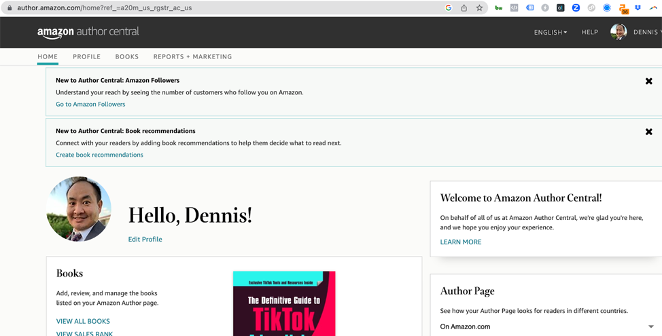Dismiss the Book recommendations notification
662x336 pixels.
tap(649, 132)
